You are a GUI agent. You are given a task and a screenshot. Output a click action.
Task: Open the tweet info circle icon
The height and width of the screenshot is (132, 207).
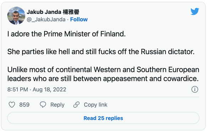coord(195,90)
